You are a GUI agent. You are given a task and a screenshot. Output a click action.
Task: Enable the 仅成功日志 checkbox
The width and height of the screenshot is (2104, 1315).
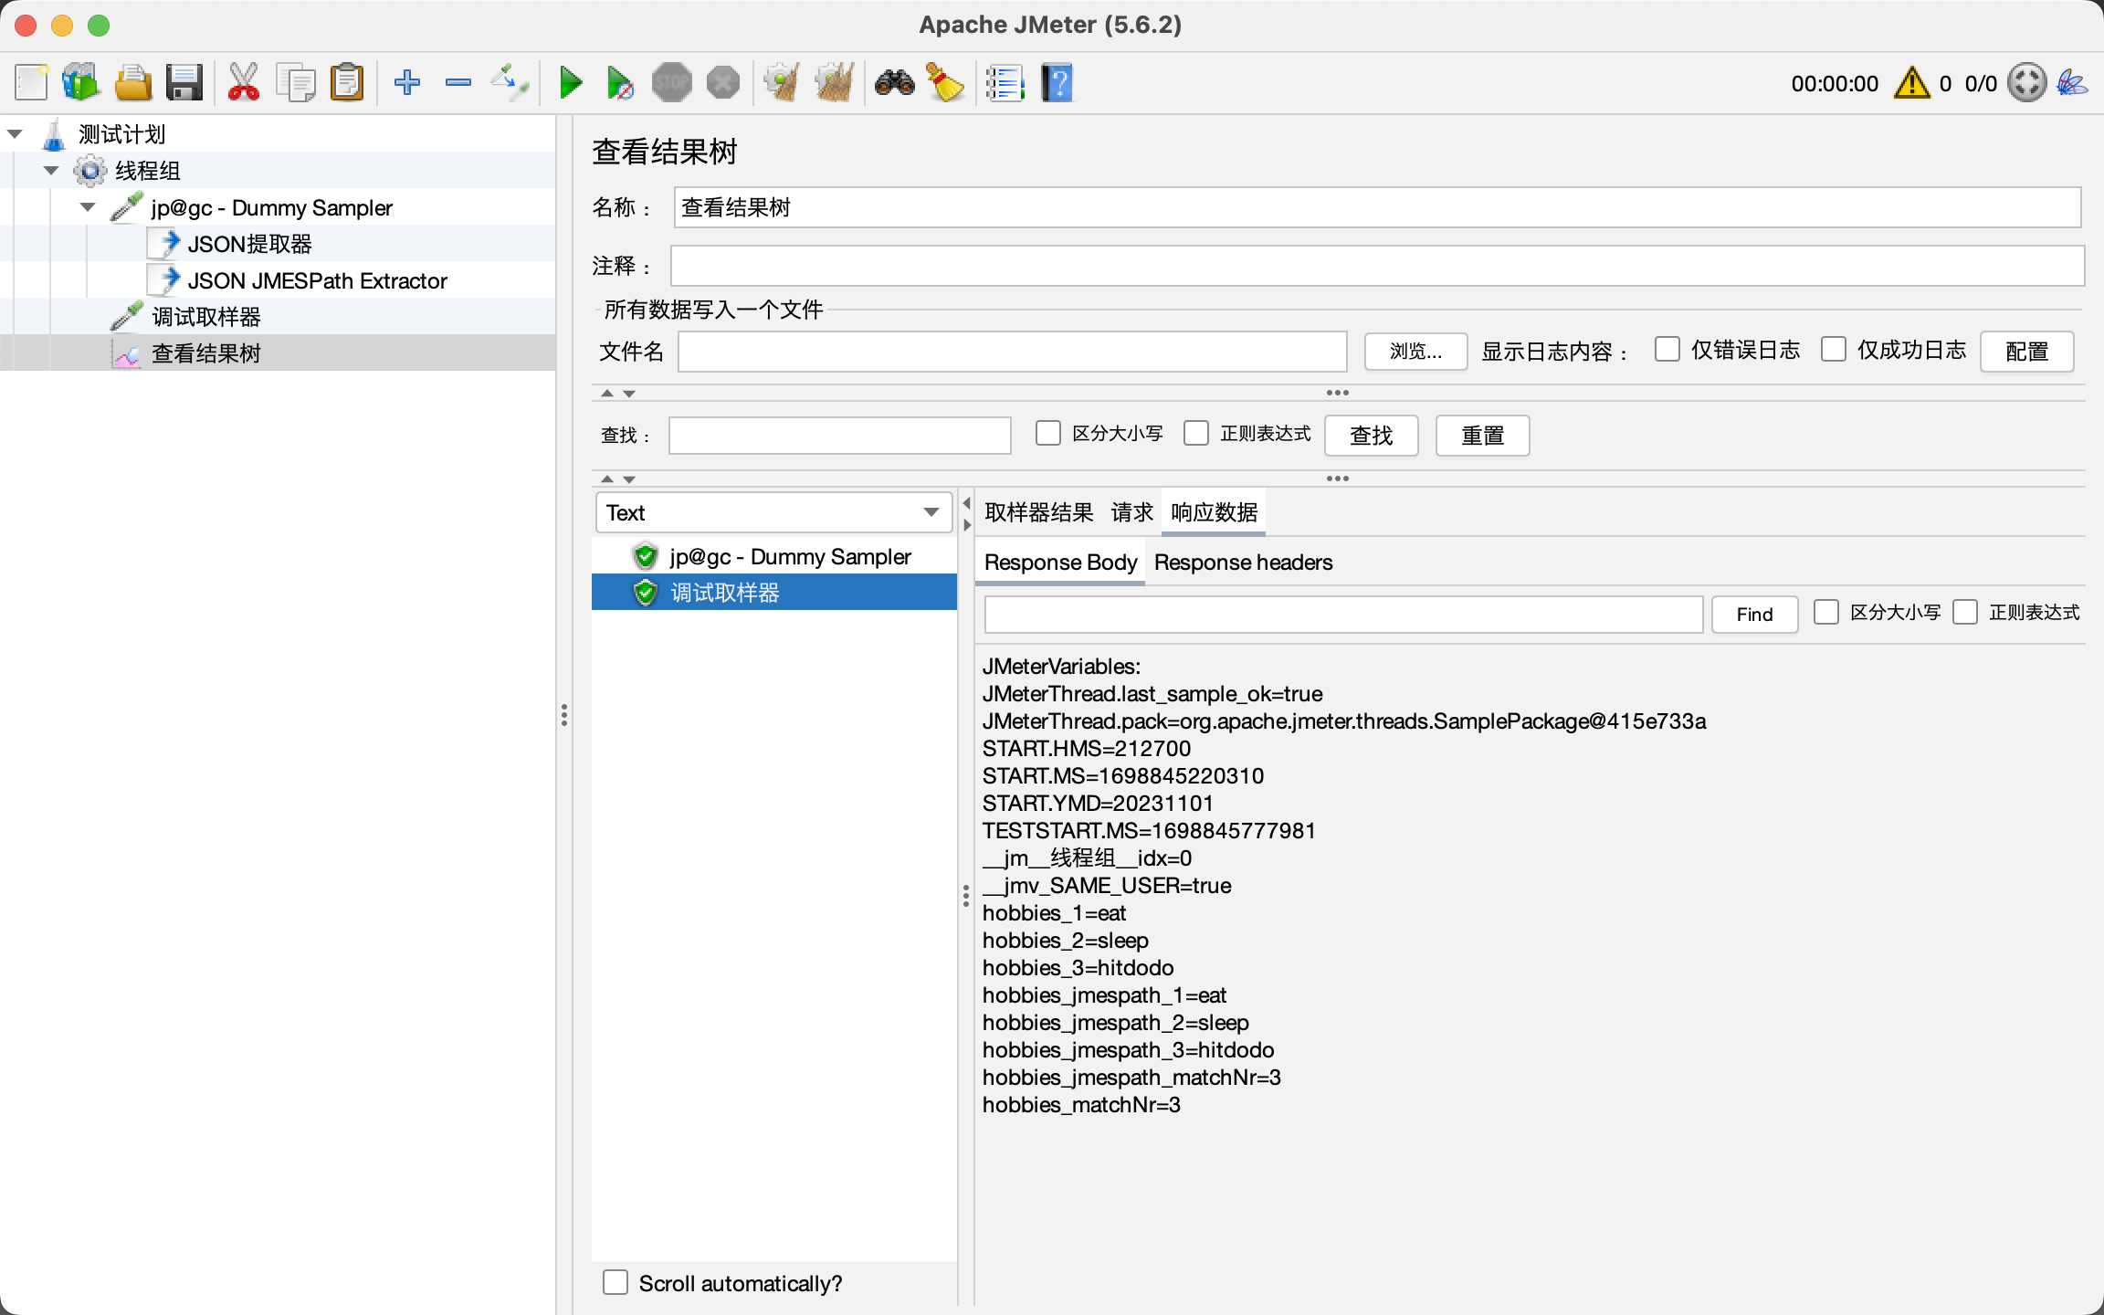pyautogui.click(x=1834, y=350)
